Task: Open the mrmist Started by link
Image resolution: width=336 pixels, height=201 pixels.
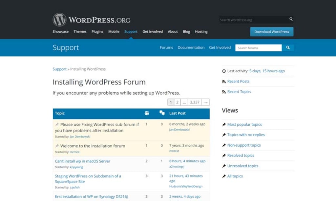Action: (x=74, y=152)
